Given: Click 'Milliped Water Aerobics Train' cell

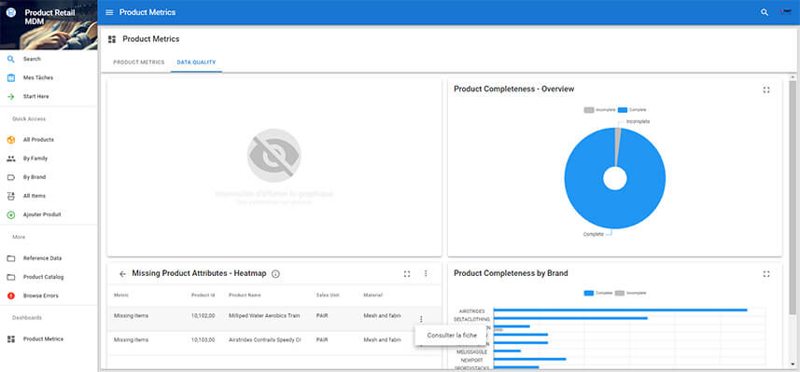Looking at the screenshot, I should point(264,316).
